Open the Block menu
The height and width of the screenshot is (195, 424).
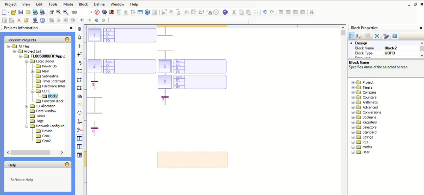click(83, 4)
